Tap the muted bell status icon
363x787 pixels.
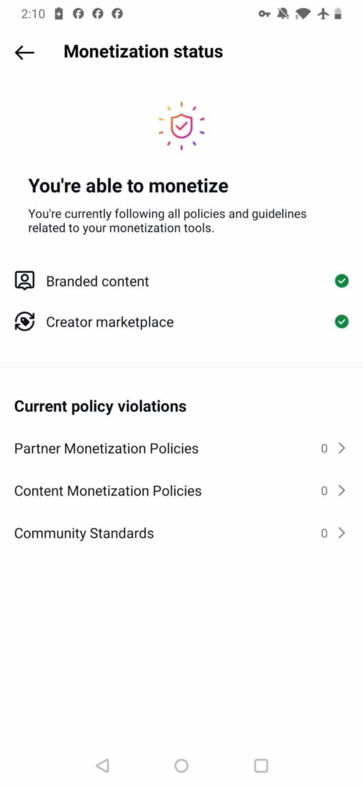(x=283, y=14)
